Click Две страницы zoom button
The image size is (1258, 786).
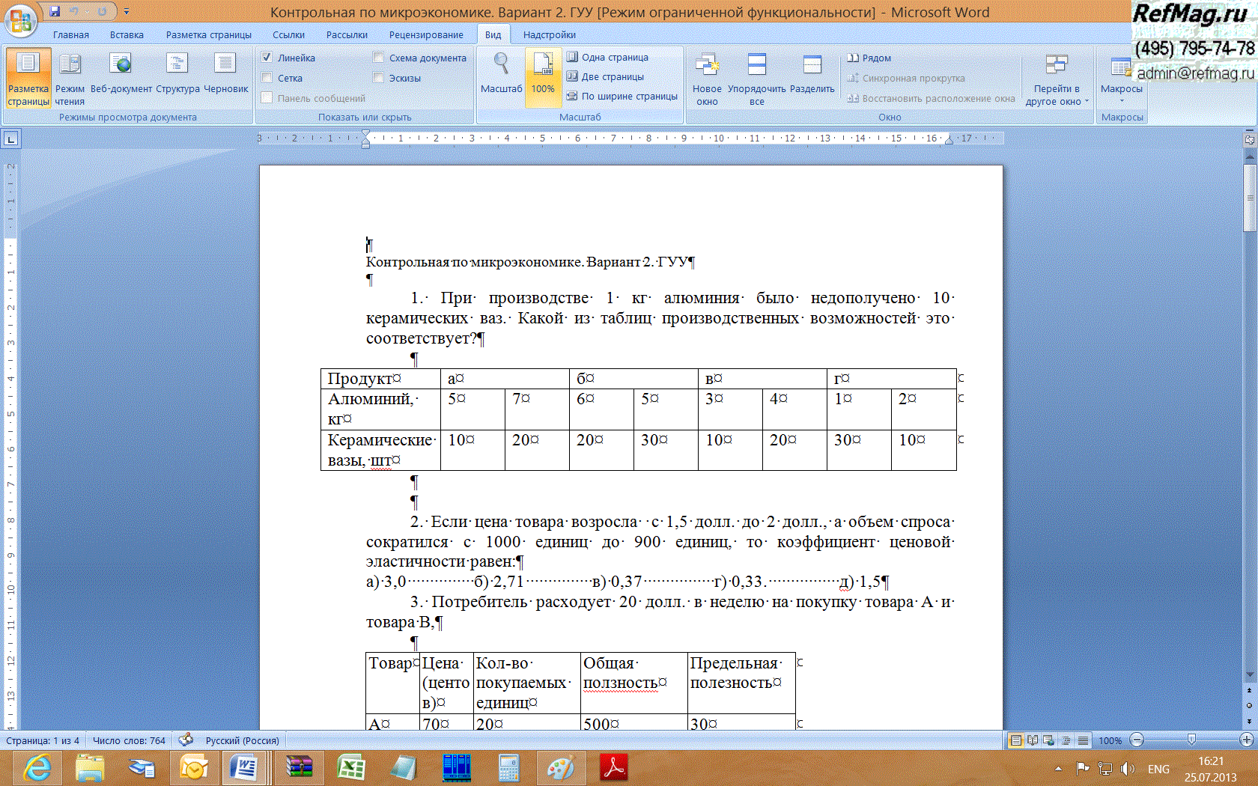coord(606,76)
